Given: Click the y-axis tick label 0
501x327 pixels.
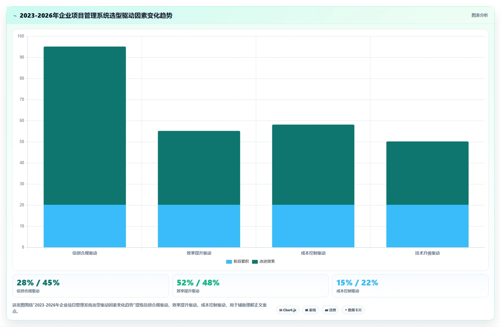Looking at the screenshot, I should tap(23, 247).
